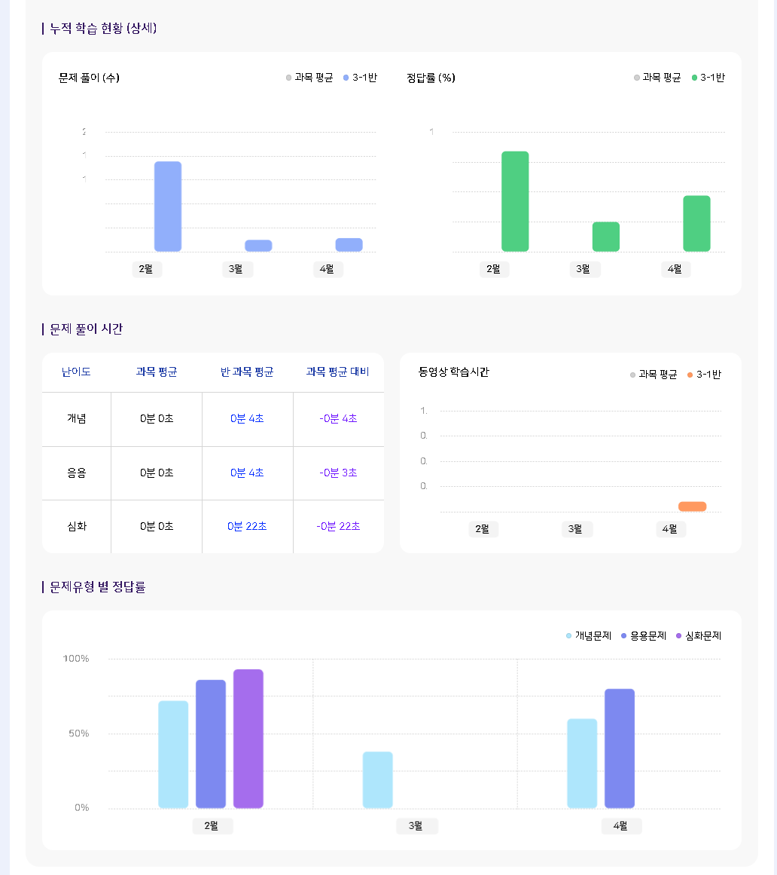
Task: Toggle 3-1반 legend in 동영상 학습시간 chart
Action: [704, 375]
